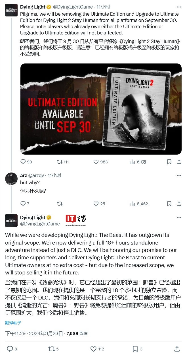Open the Ultimate Edition promo image

(x=101, y=109)
